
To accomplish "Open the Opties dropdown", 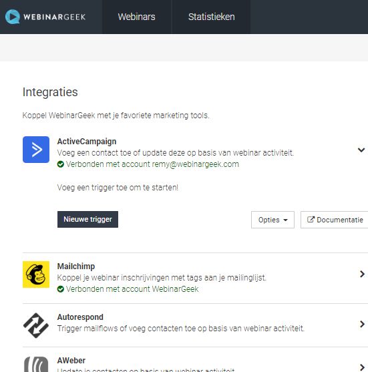I will click(x=272, y=220).
